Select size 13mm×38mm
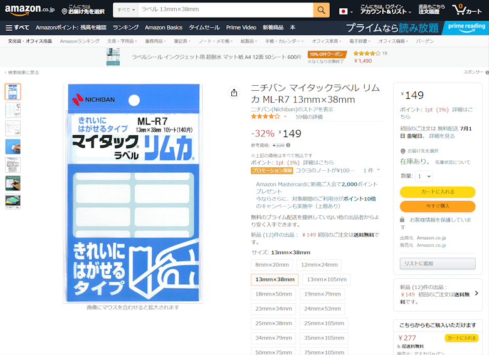This screenshot has width=489, height=355. point(275,280)
